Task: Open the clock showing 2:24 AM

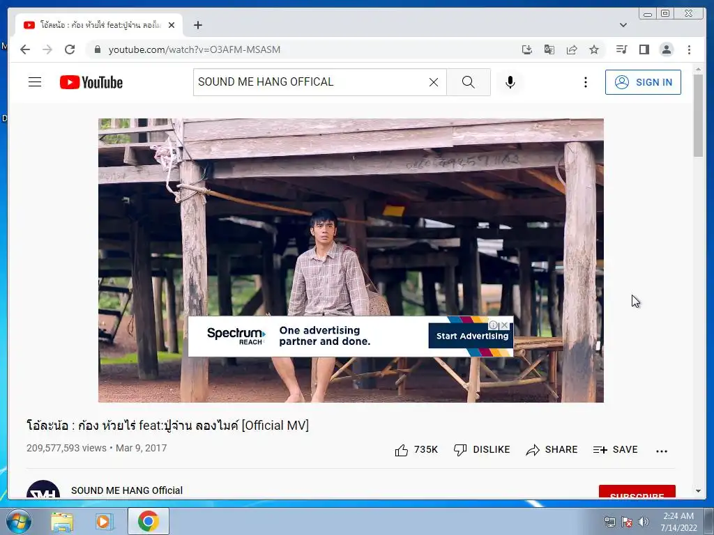Action: click(678, 522)
